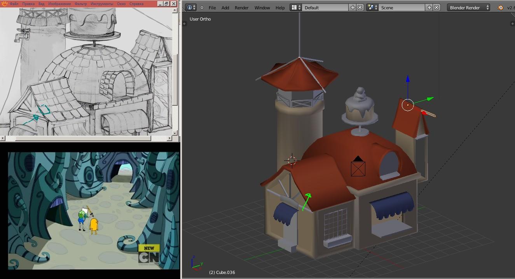This screenshot has height=279, width=515.
Task: Browse screen layouts next to Default
Action: [296, 7]
